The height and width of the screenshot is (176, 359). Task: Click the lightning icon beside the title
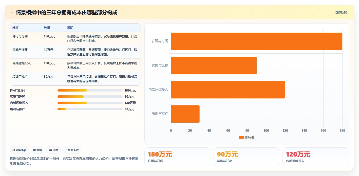point(12,13)
